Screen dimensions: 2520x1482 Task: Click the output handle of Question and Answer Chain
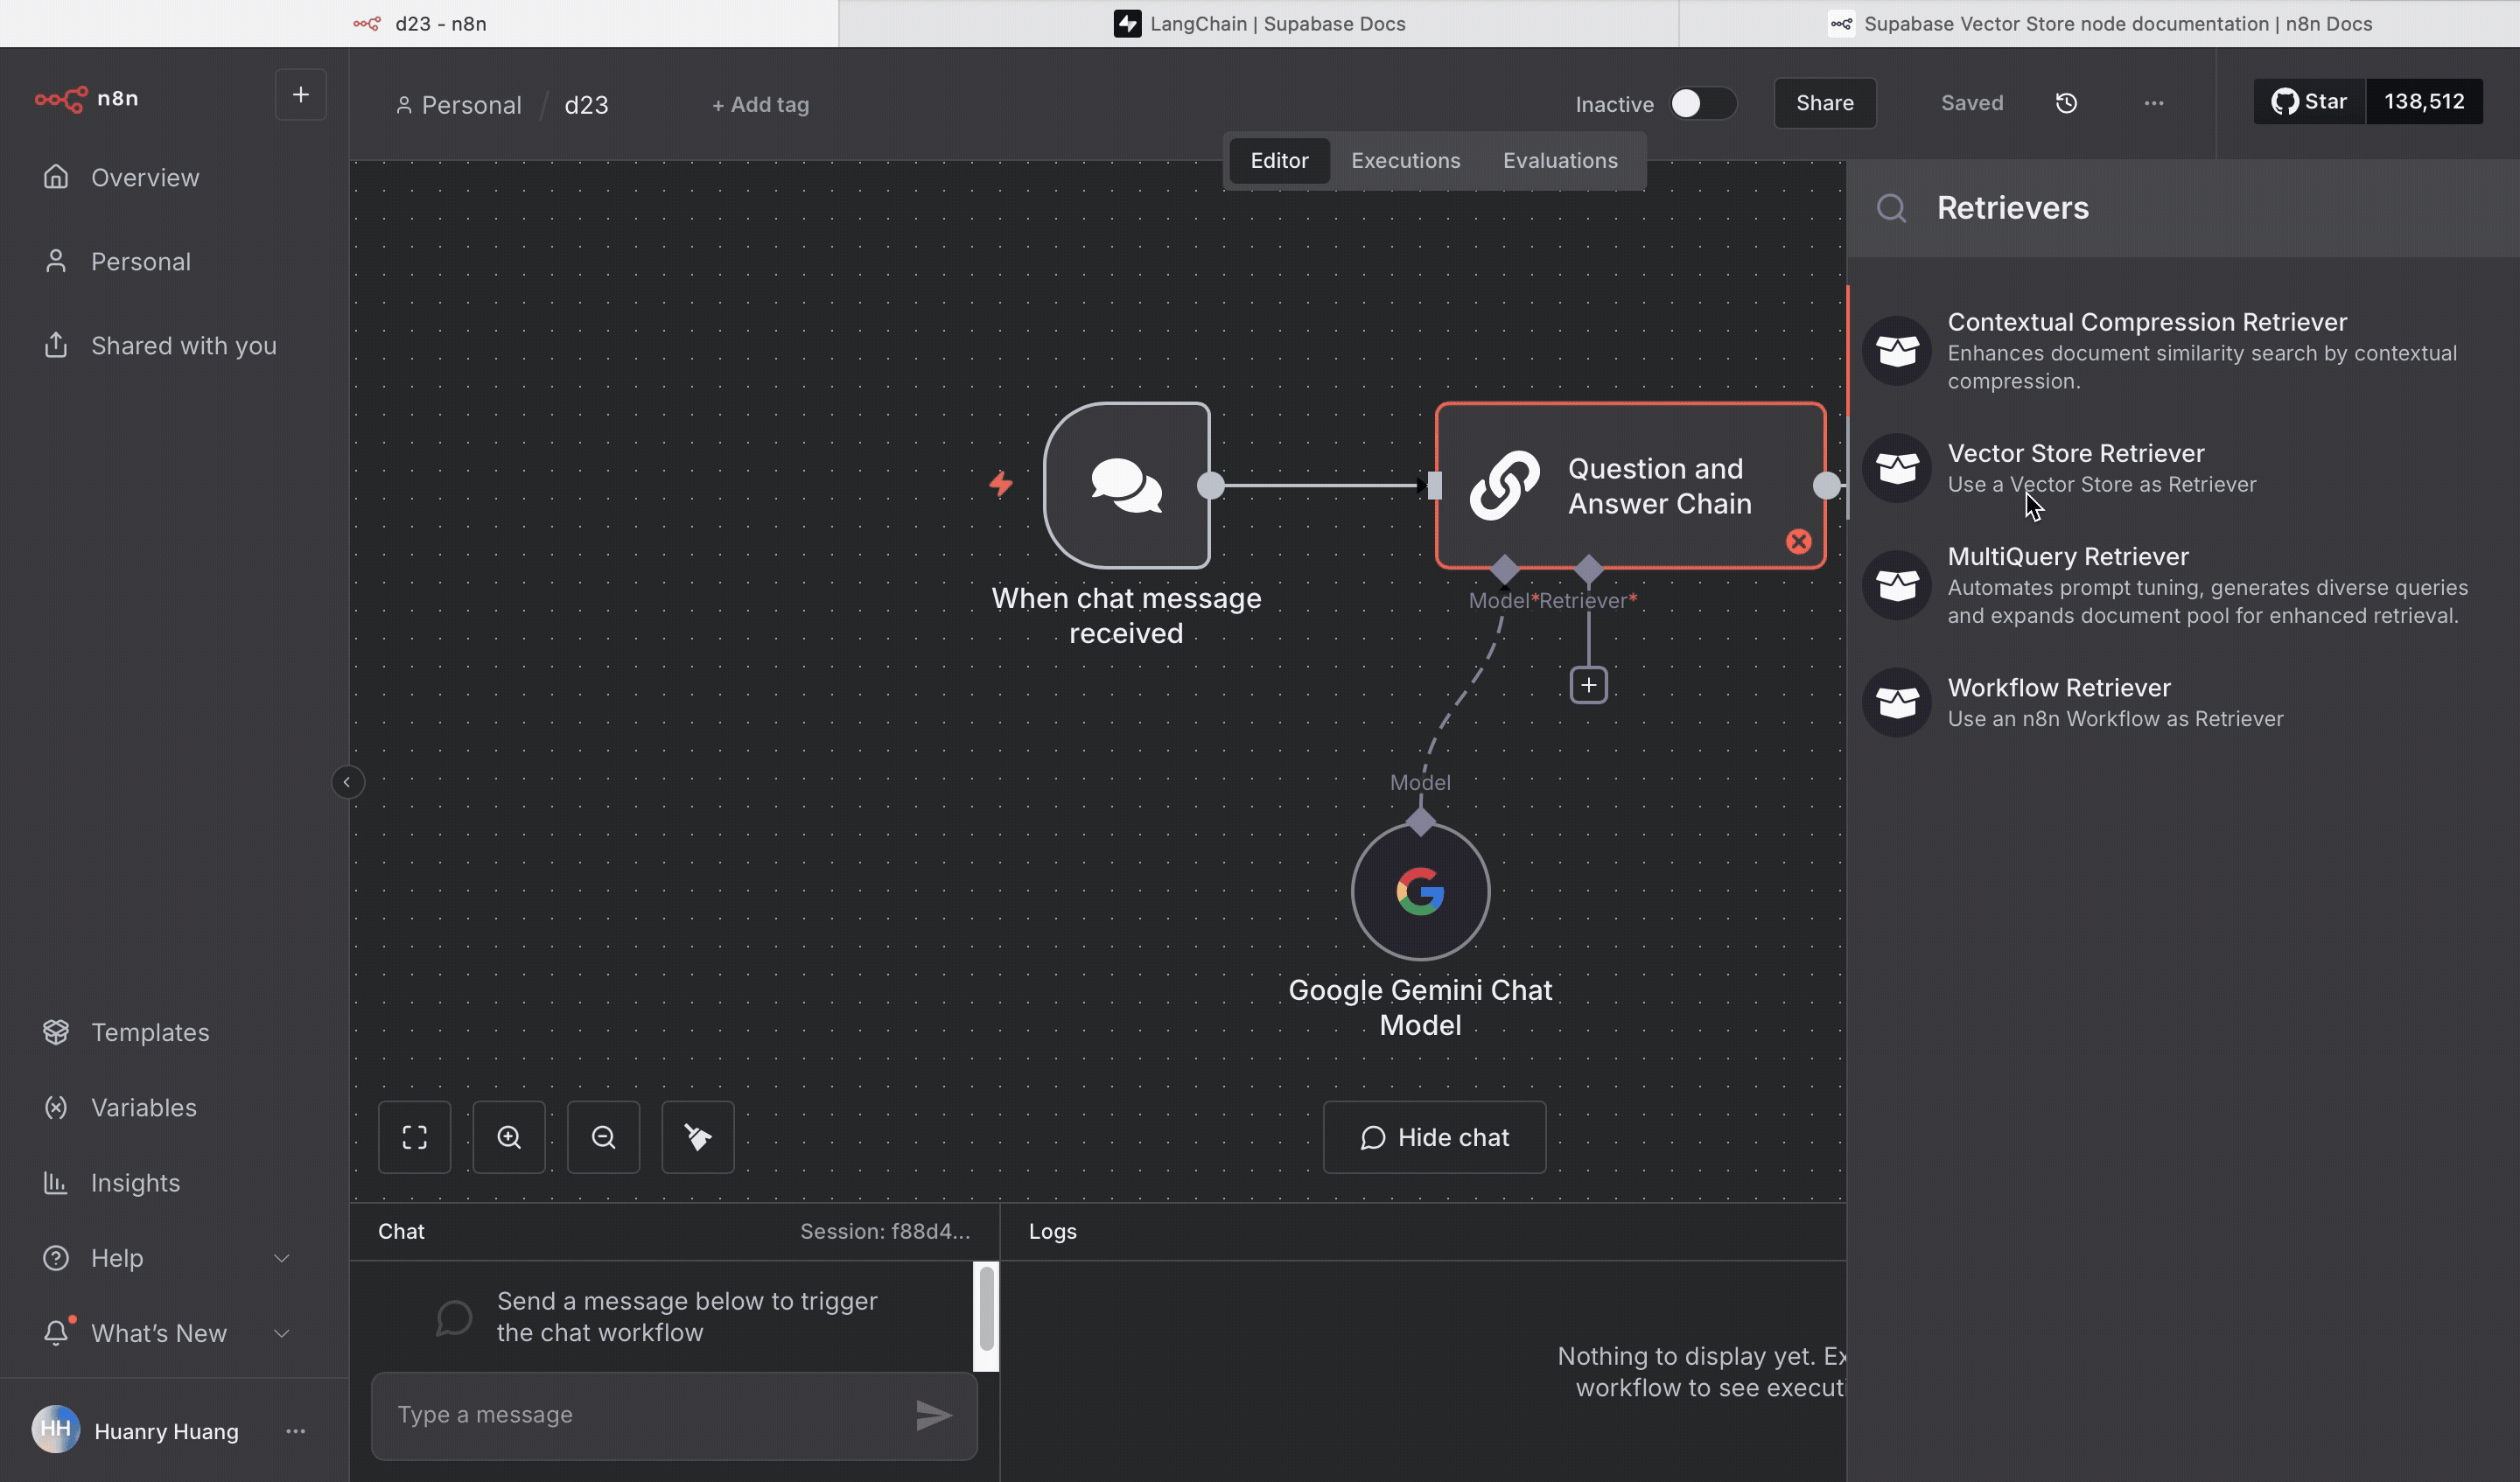click(1826, 485)
